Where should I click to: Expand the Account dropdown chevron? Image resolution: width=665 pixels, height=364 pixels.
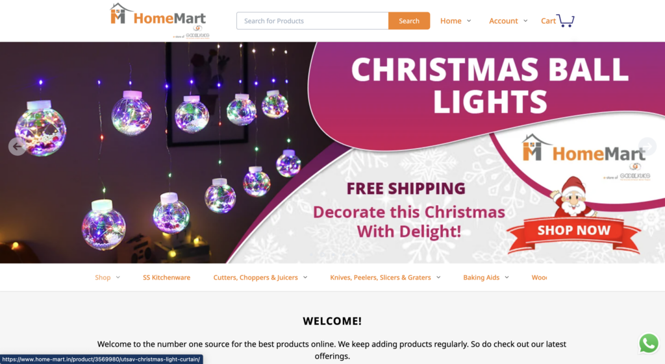pyautogui.click(x=525, y=21)
